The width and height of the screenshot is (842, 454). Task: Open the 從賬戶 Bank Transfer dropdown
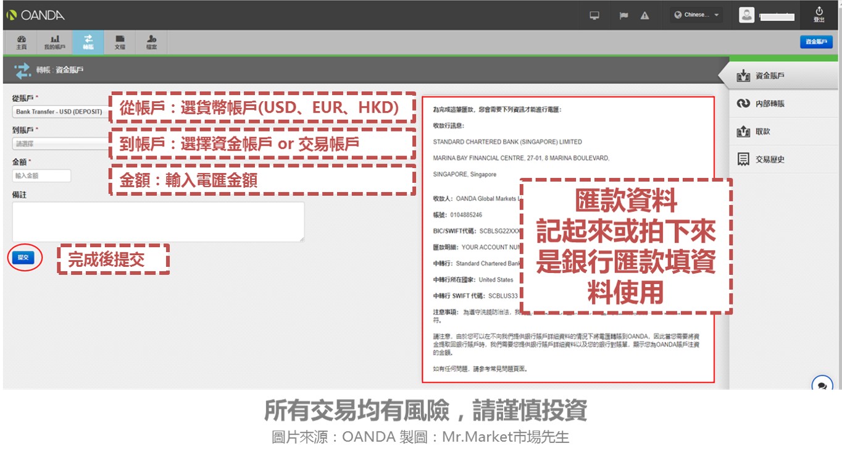tap(60, 112)
